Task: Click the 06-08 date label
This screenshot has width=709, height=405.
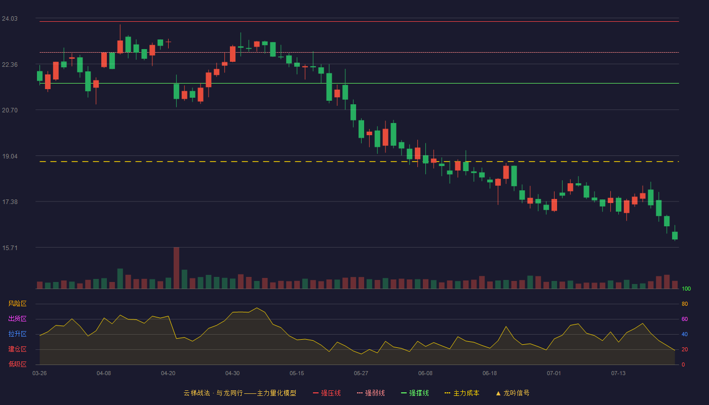Action: (425, 373)
